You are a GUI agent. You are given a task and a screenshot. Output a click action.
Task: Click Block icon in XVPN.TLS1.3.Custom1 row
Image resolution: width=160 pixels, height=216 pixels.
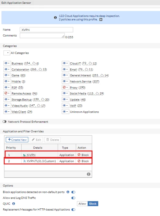pyautogui.click(x=79, y=161)
